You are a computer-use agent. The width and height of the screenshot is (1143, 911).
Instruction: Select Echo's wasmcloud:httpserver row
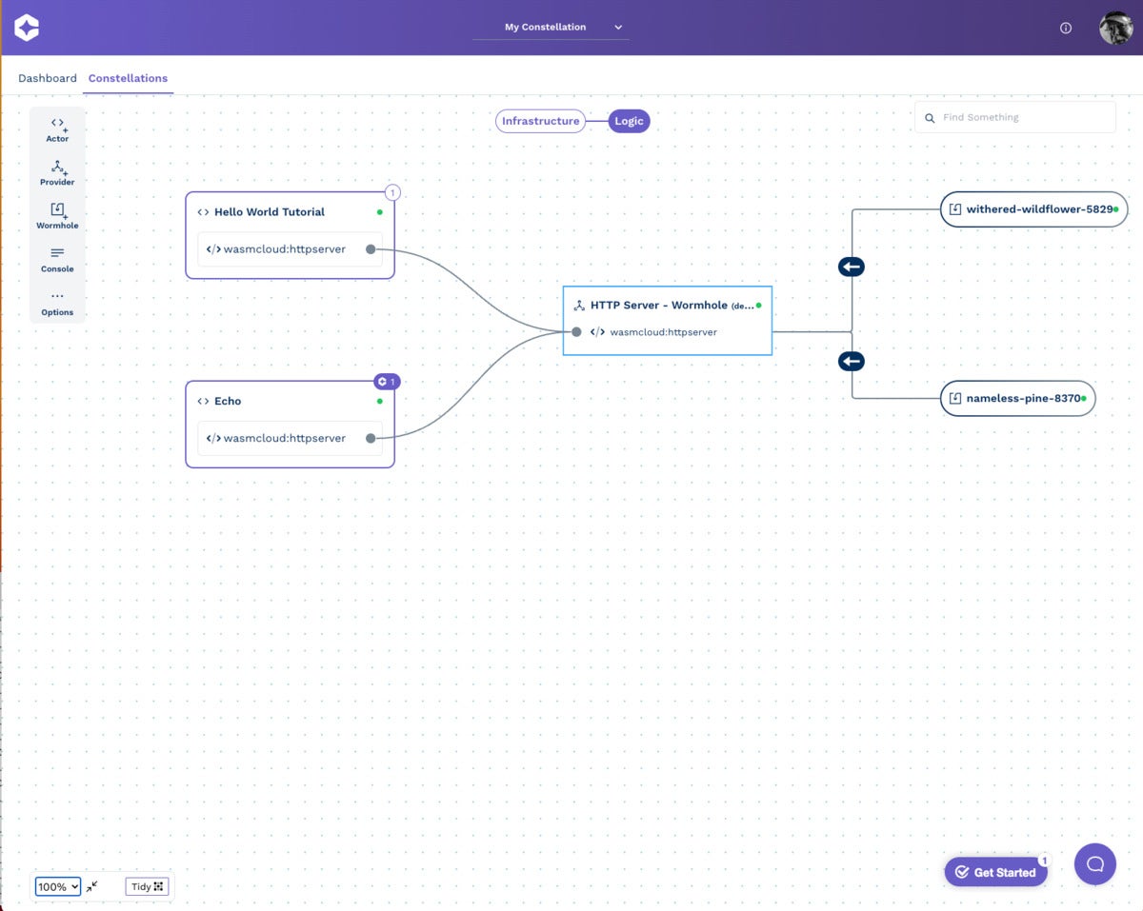click(290, 439)
